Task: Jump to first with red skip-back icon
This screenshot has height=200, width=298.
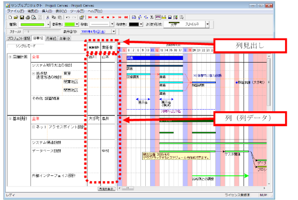Action: pyautogui.click(x=90, y=17)
